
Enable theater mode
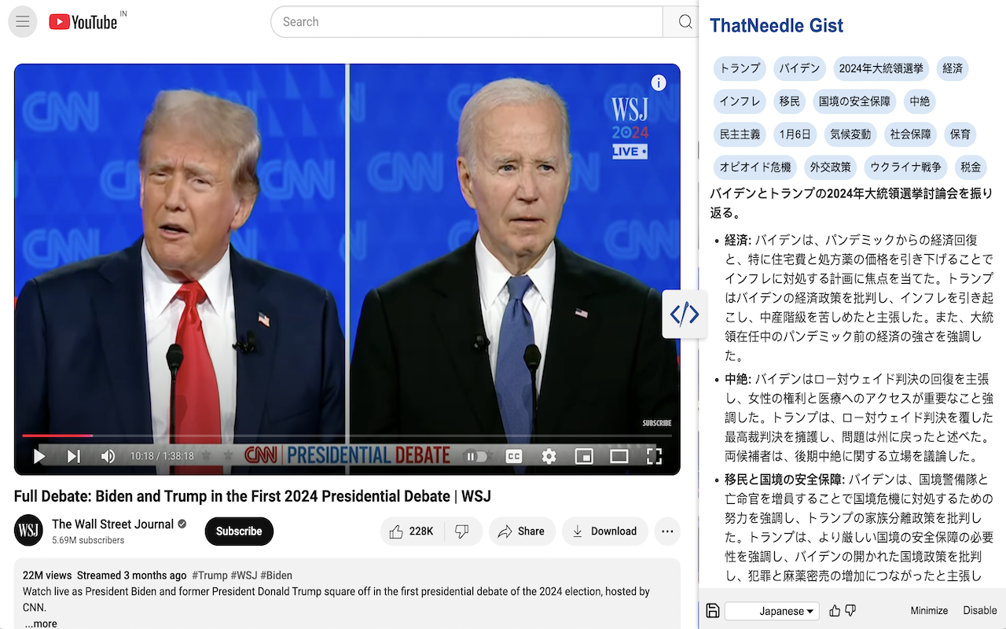pyautogui.click(x=619, y=456)
